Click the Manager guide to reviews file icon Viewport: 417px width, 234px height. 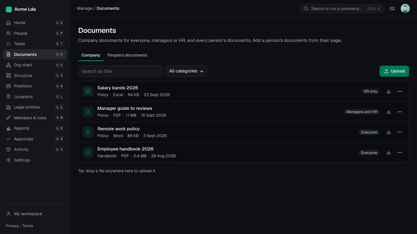[x=88, y=112]
